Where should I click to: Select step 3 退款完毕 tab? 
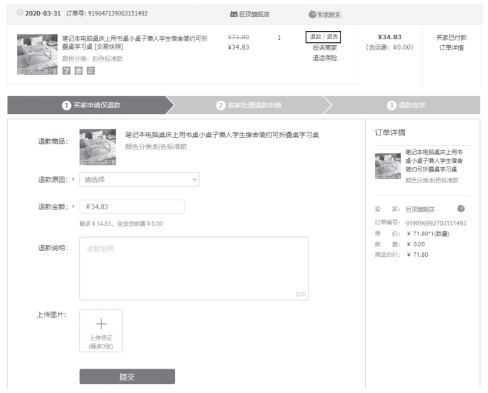point(406,105)
